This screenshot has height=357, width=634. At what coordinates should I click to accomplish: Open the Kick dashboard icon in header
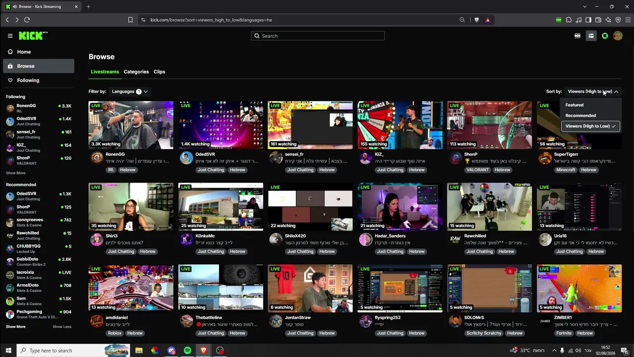coord(591,36)
